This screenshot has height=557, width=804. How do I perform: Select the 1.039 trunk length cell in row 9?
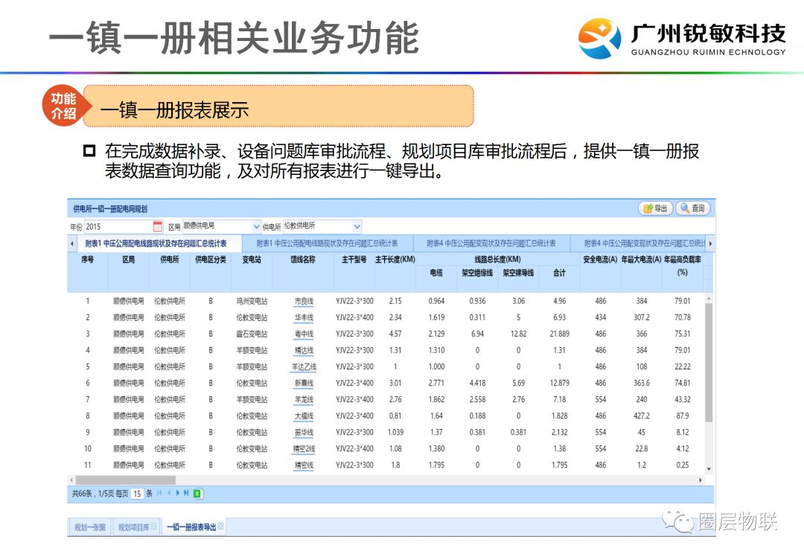(395, 433)
